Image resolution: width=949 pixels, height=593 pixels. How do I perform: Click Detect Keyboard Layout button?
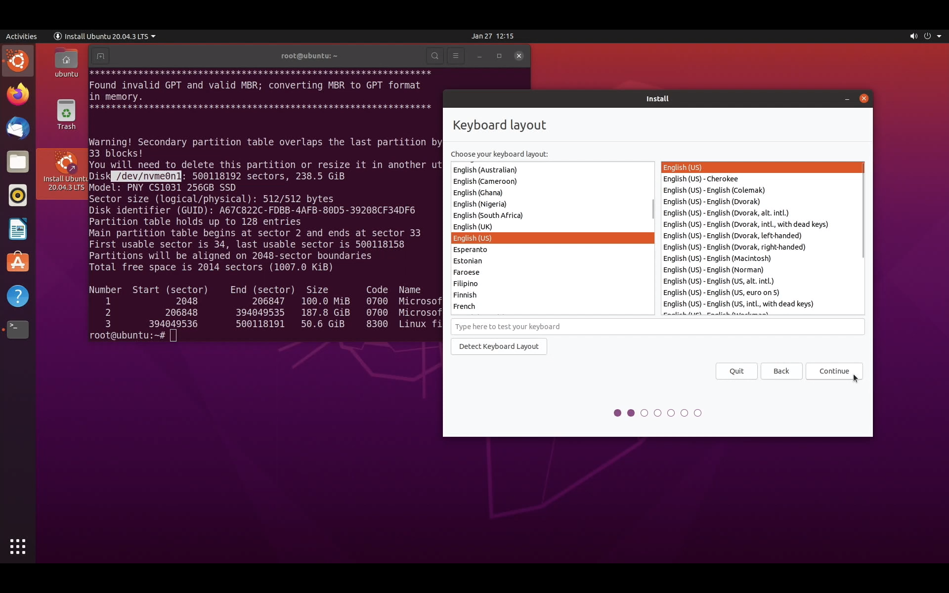(x=499, y=346)
